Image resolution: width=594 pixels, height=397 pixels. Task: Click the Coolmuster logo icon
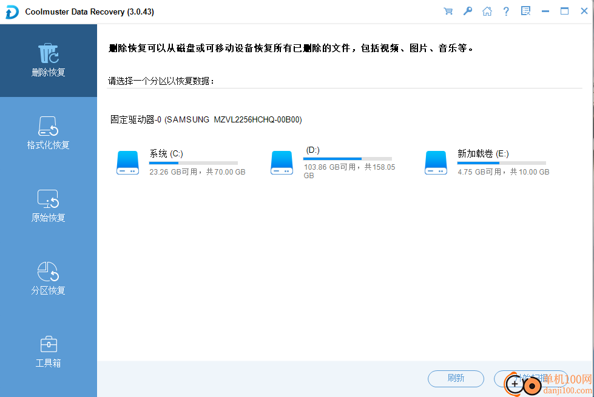coord(12,12)
